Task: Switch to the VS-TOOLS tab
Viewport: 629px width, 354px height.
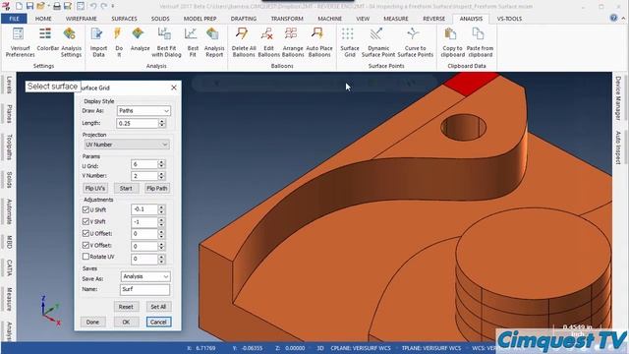Action: pyautogui.click(x=509, y=19)
